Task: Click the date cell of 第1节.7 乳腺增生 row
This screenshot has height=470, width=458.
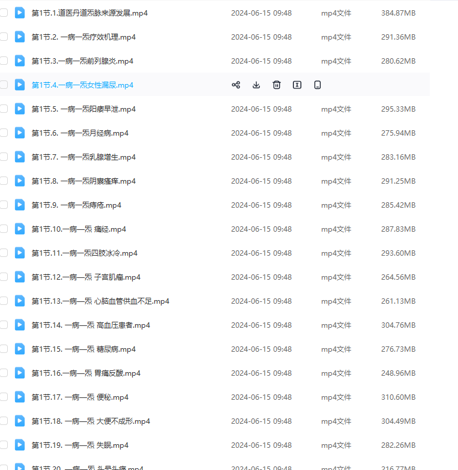Action: coord(261,157)
